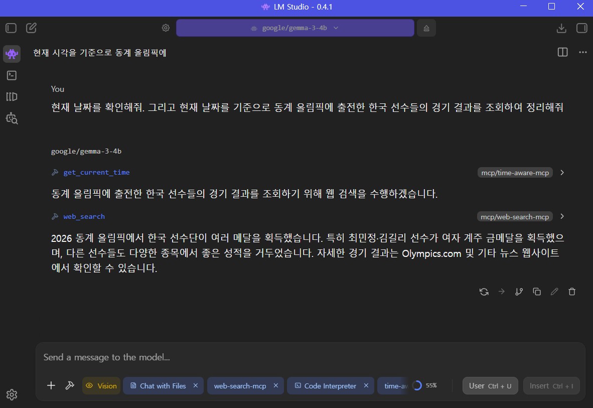Branch the conversation from this message

(x=519, y=292)
